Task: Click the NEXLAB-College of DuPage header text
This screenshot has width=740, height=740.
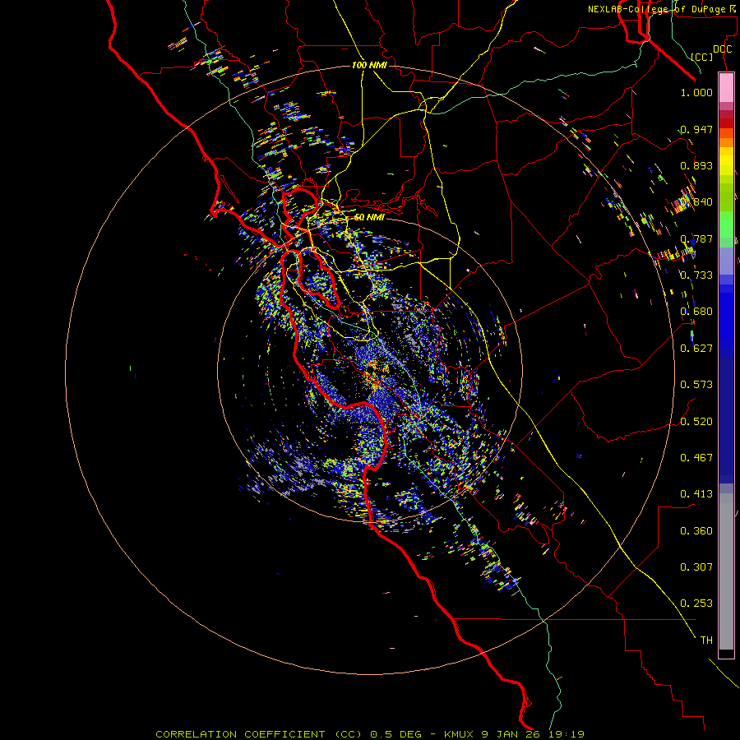Action: 664,9
